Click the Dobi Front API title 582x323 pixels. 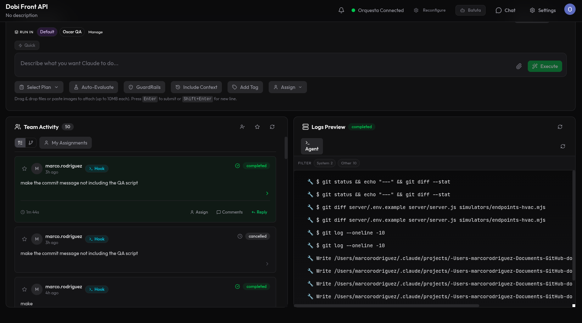click(27, 7)
